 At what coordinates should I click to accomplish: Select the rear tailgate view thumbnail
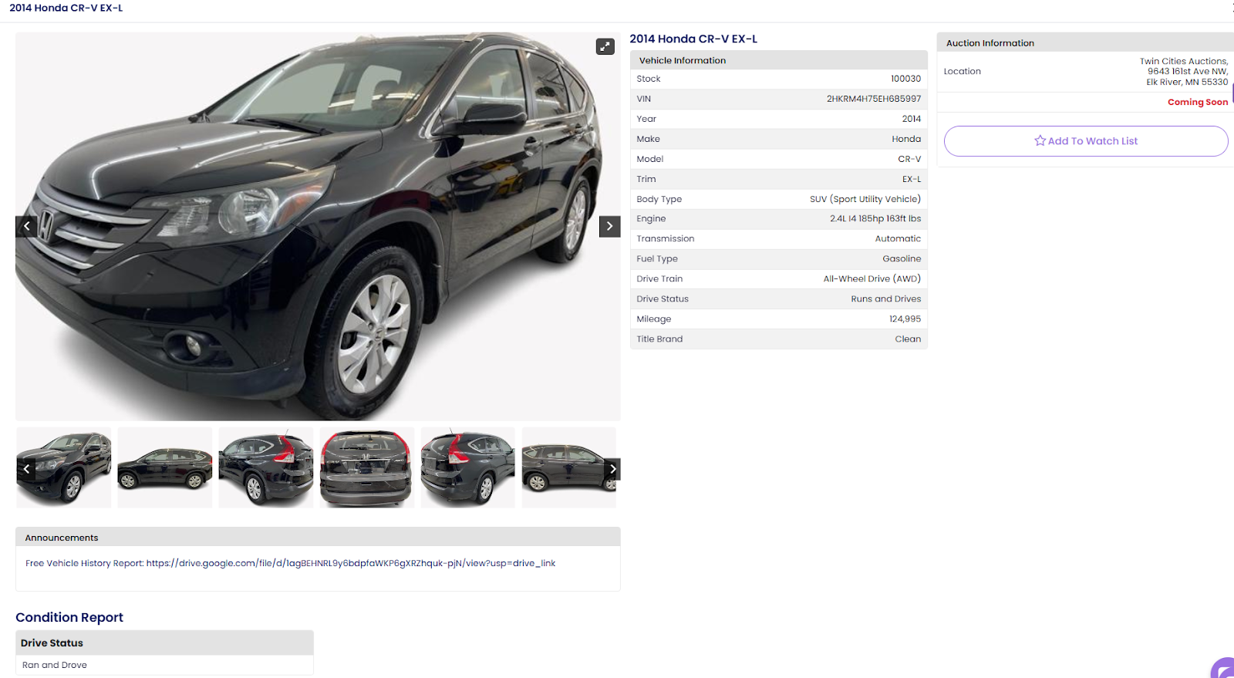pos(367,468)
